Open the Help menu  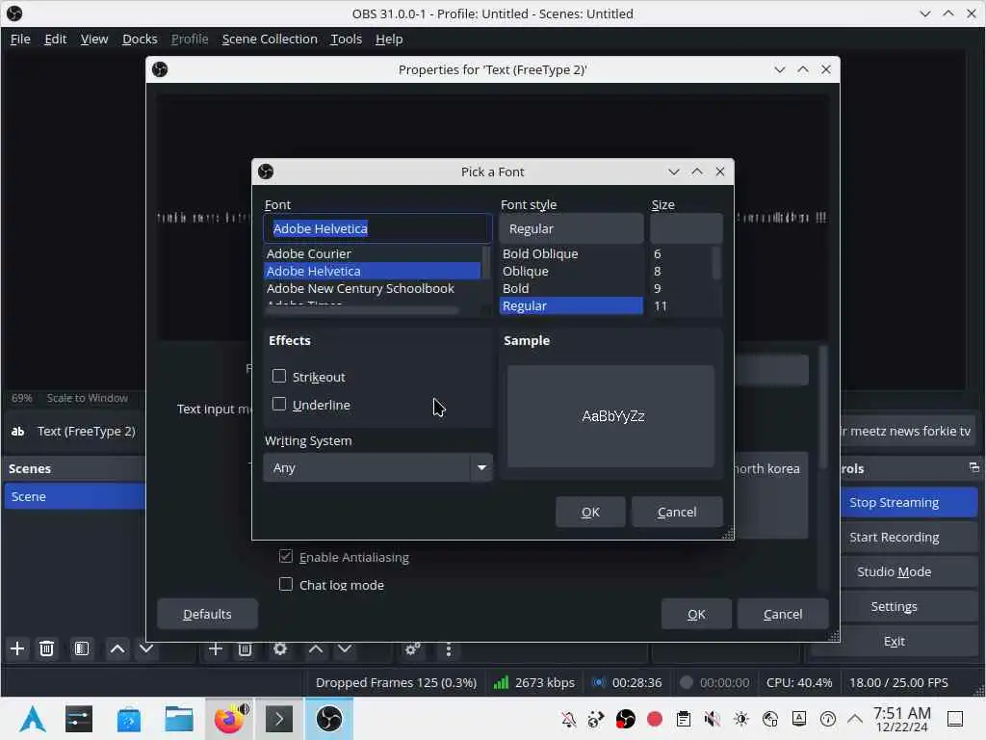tap(389, 39)
